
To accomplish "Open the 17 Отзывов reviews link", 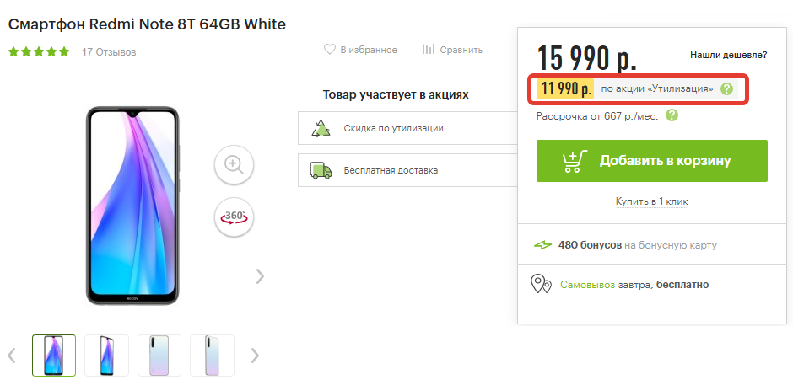I will point(109,52).
